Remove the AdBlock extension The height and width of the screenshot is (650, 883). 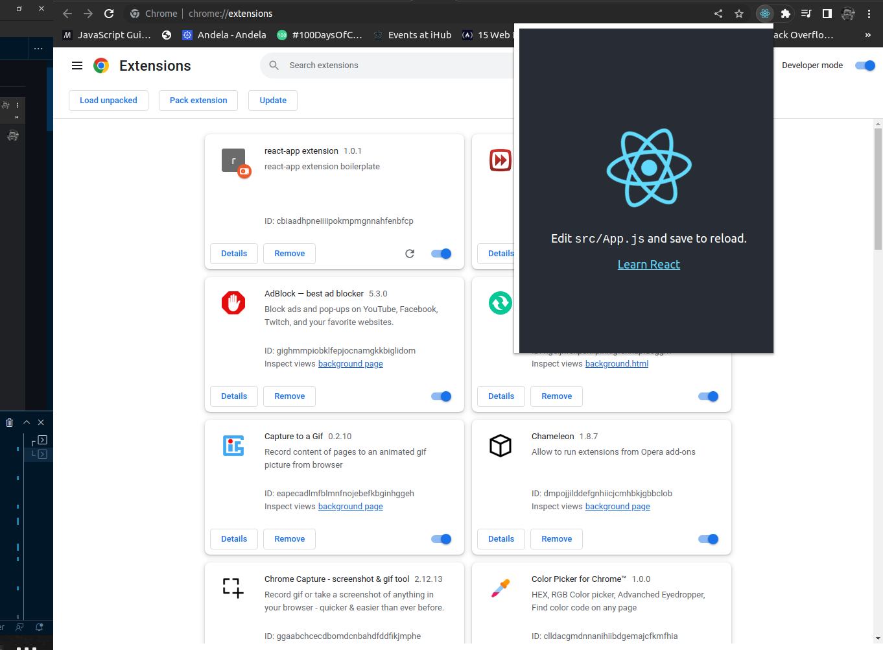(x=289, y=396)
